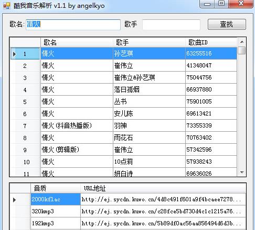The height and width of the screenshot is (230, 255).
Task: Minimize the 酷我音乐解析 window
Action: [207, 4]
